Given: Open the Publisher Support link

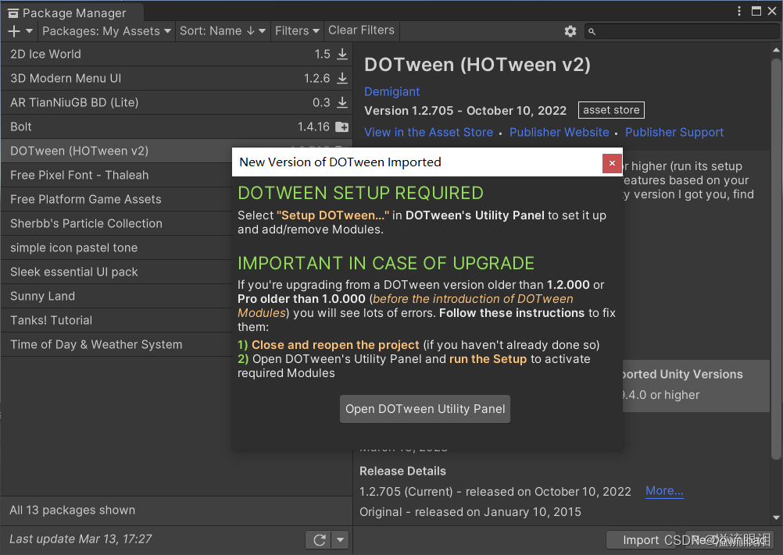Looking at the screenshot, I should 674,132.
